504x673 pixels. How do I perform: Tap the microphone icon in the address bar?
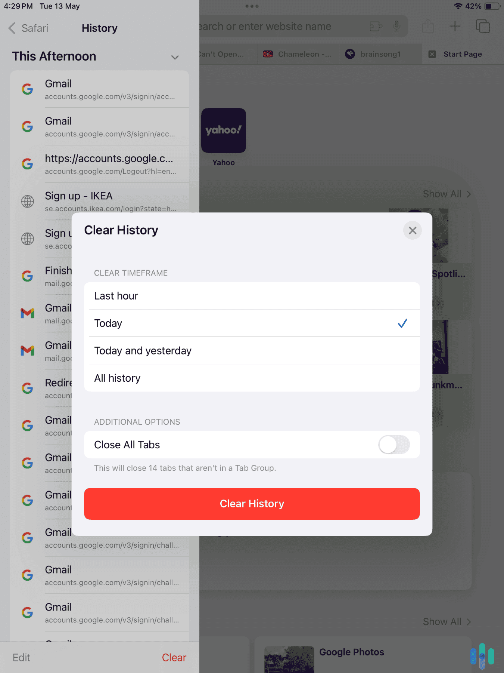click(x=396, y=26)
